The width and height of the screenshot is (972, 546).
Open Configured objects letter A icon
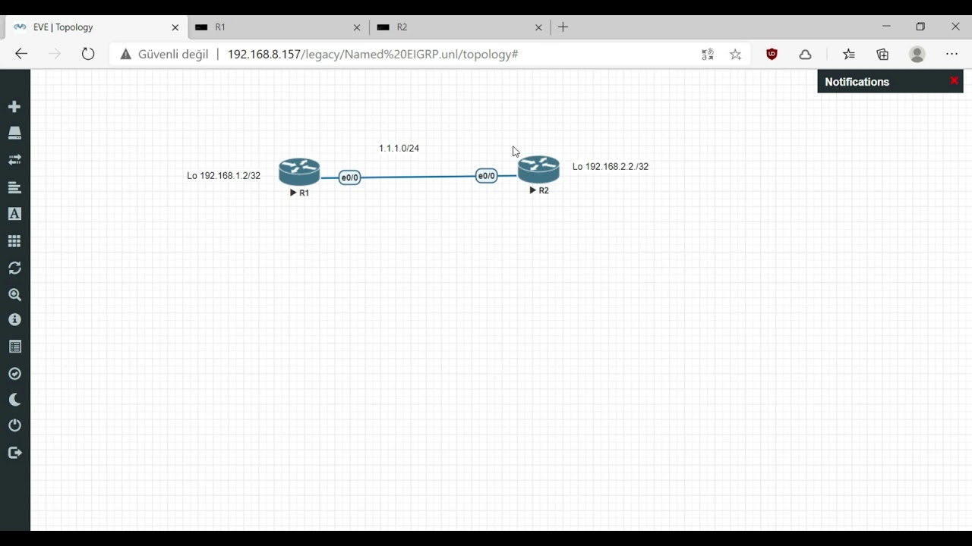point(14,214)
